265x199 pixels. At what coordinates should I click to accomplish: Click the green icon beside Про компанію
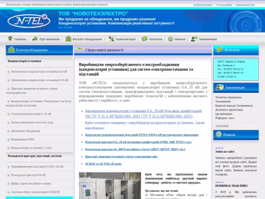[x=35, y=39]
